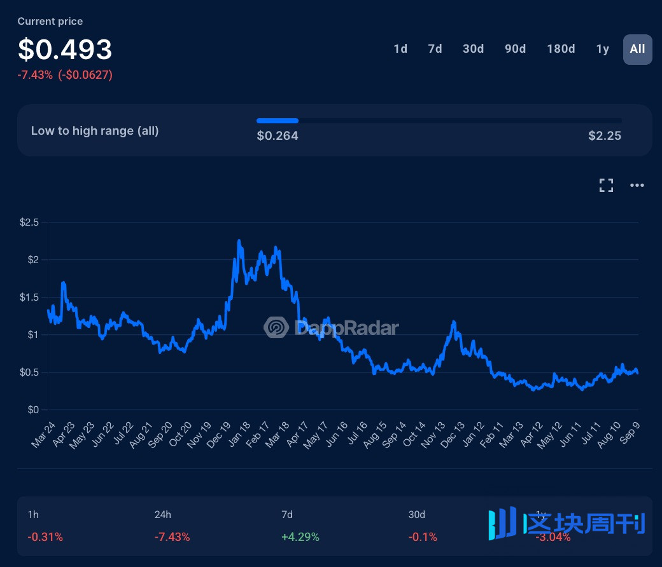
Task: Click the 1y -3.04% statistic
Action: [x=554, y=537]
